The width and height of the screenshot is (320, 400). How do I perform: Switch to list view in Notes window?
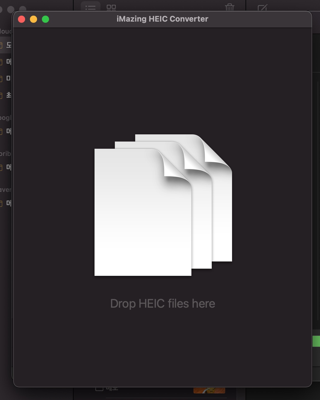pyautogui.click(x=90, y=7)
